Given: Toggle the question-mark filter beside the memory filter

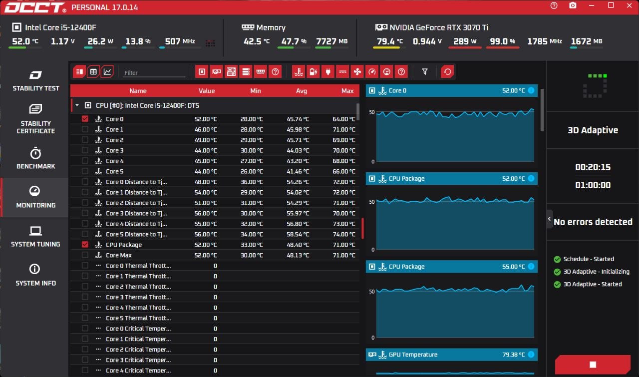Looking at the screenshot, I should 275,72.
